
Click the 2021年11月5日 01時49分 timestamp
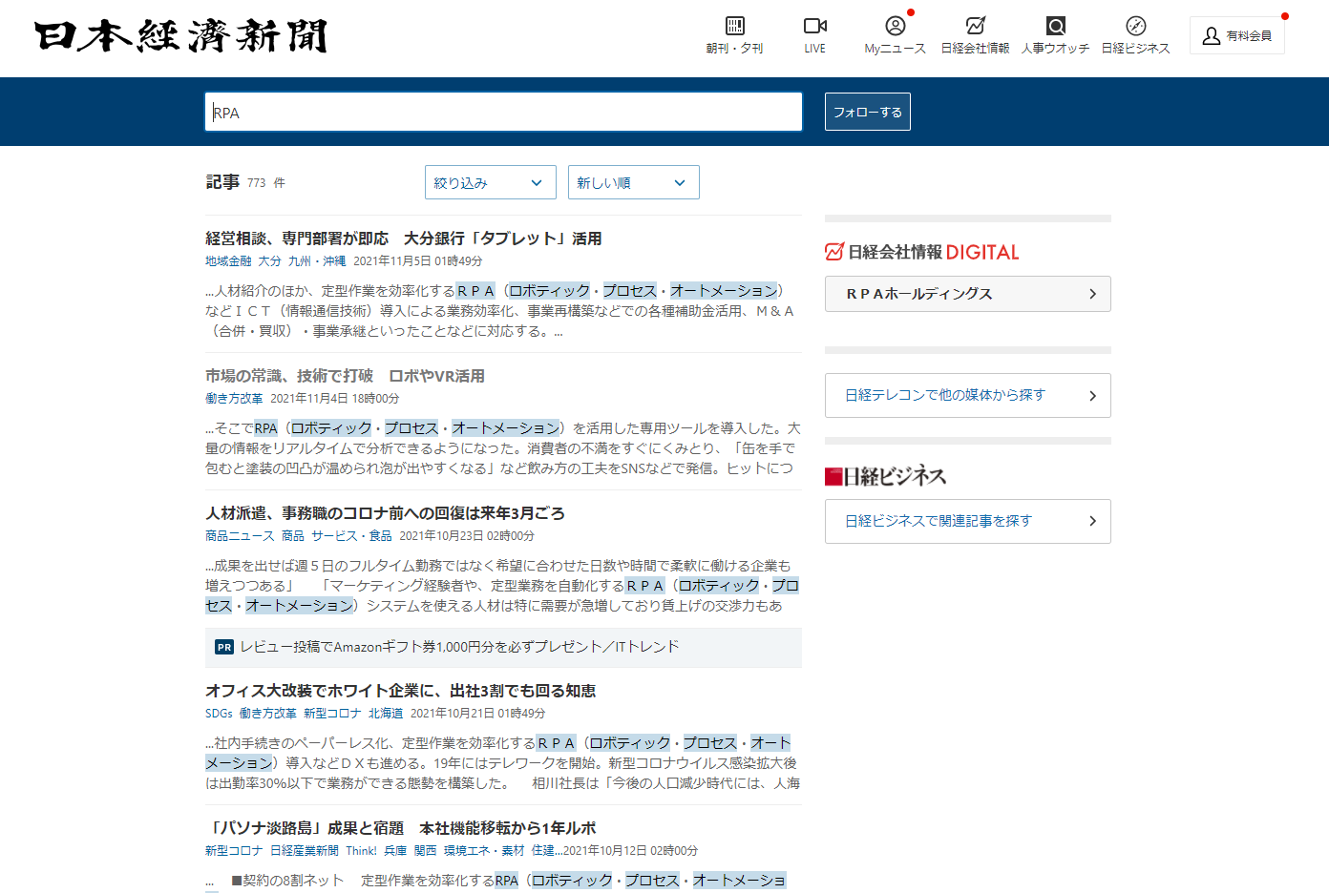point(418,261)
